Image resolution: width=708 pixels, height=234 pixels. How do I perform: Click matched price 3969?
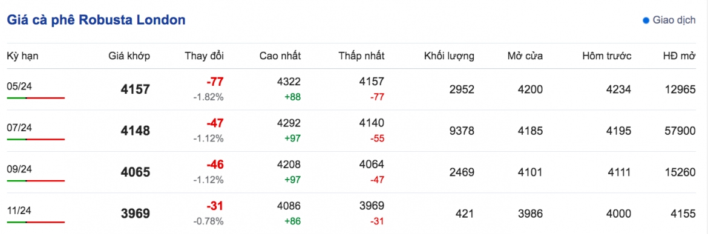[x=135, y=213]
